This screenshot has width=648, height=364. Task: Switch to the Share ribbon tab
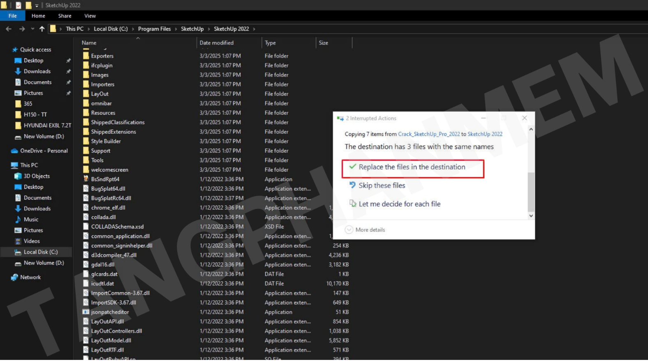(65, 16)
